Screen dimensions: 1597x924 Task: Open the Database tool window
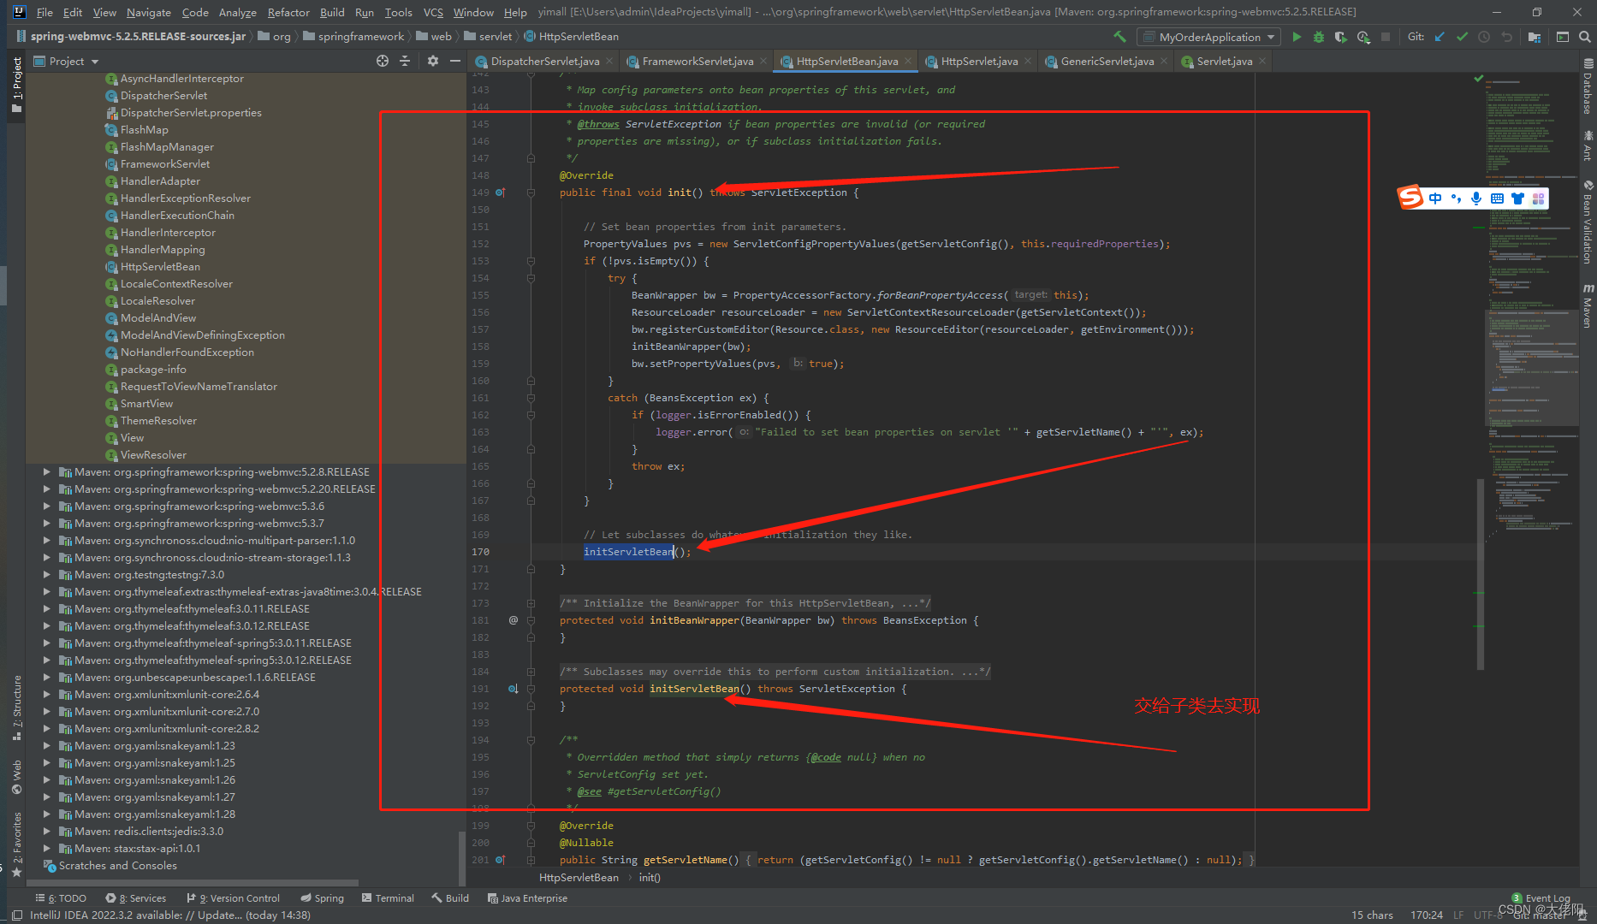1588,86
